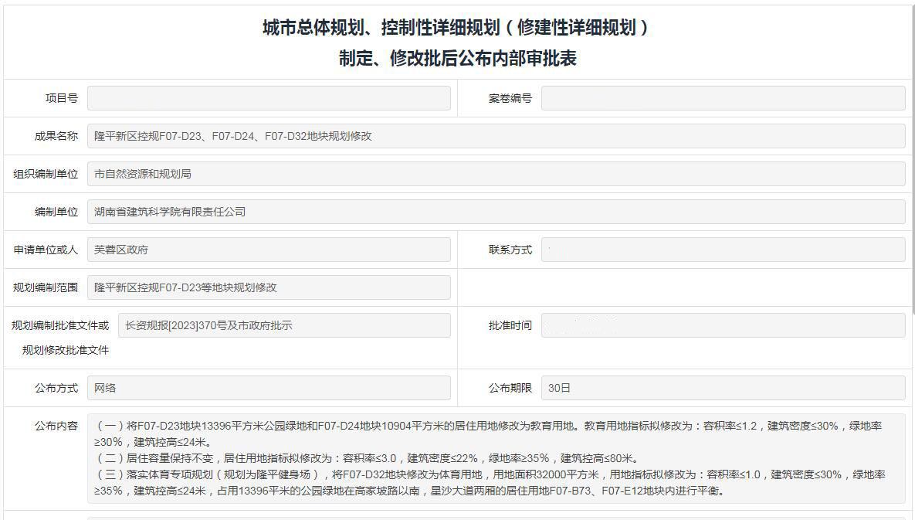Click the 编制单位 field with 湖南省建筑科学院有限责任公司
Image resolution: width=915 pixels, height=520 pixels.
pyautogui.click(x=495, y=212)
